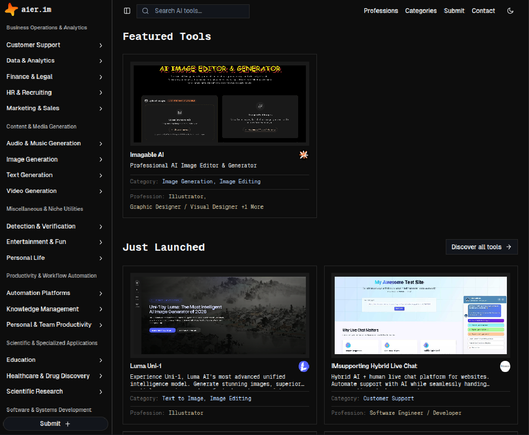
Task: Click Illustrator profession on Luma card
Action: click(186, 413)
